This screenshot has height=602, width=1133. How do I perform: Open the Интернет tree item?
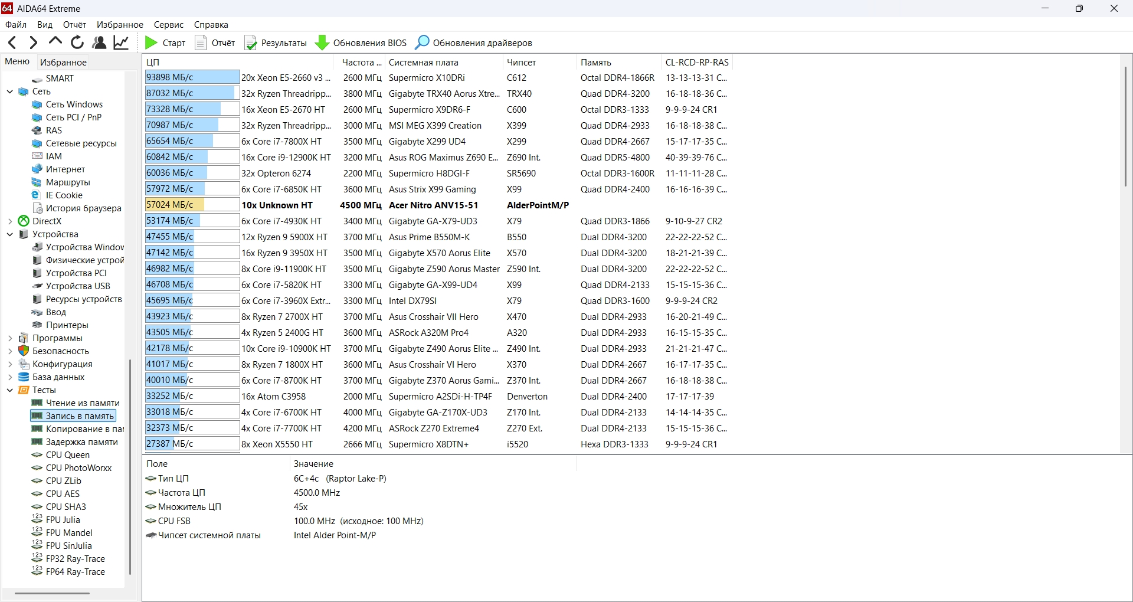58,169
